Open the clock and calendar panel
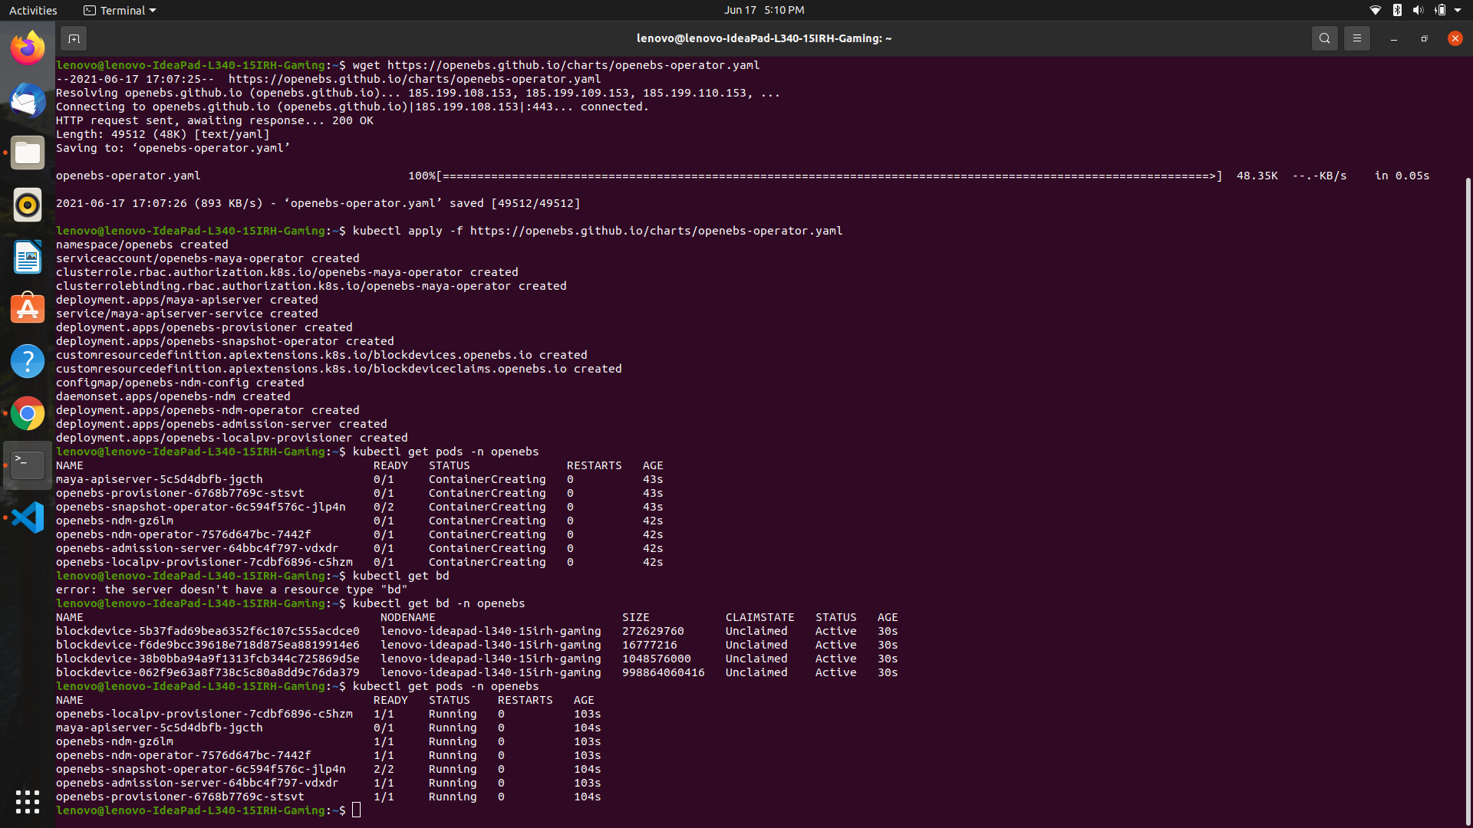1473x828 pixels. point(763,10)
